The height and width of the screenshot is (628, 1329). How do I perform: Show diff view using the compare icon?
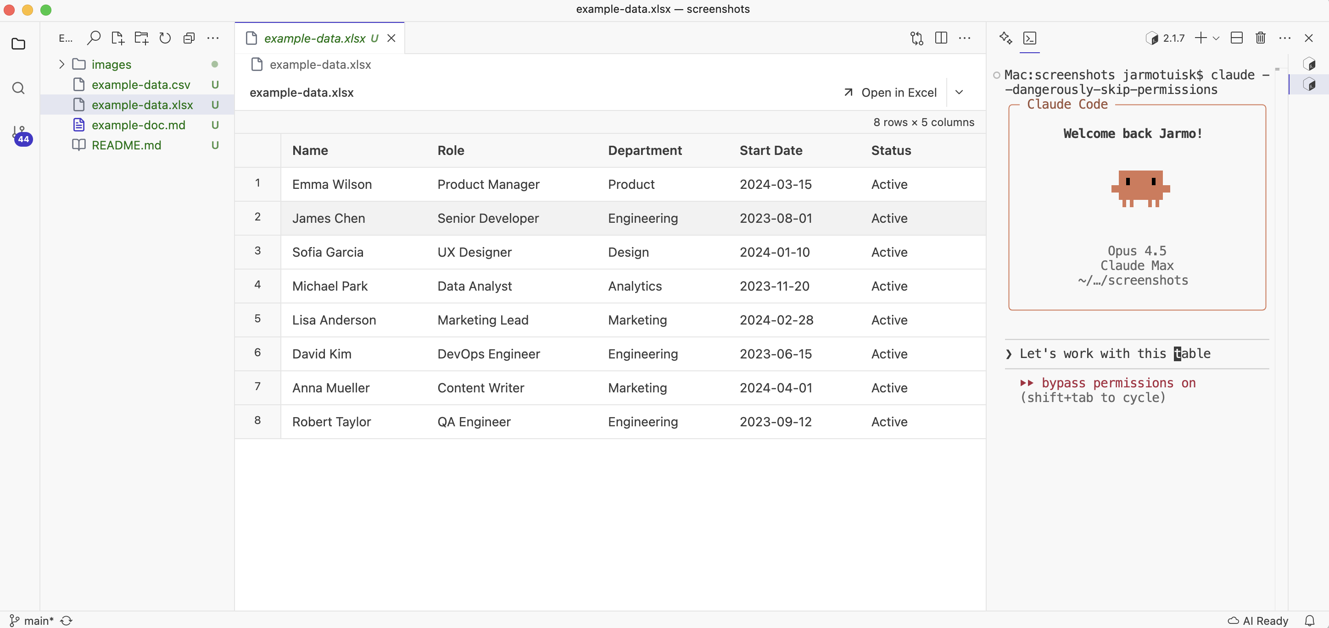(x=917, y=38)
